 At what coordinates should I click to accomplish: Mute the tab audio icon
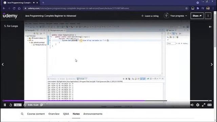point(34,3)
